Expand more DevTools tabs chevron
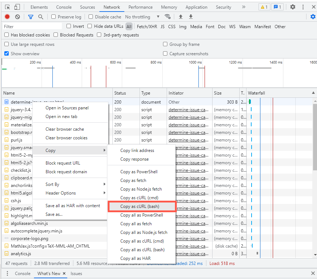Image resolution: width=317 pixels, height=279 pixels. pos(244,7)
